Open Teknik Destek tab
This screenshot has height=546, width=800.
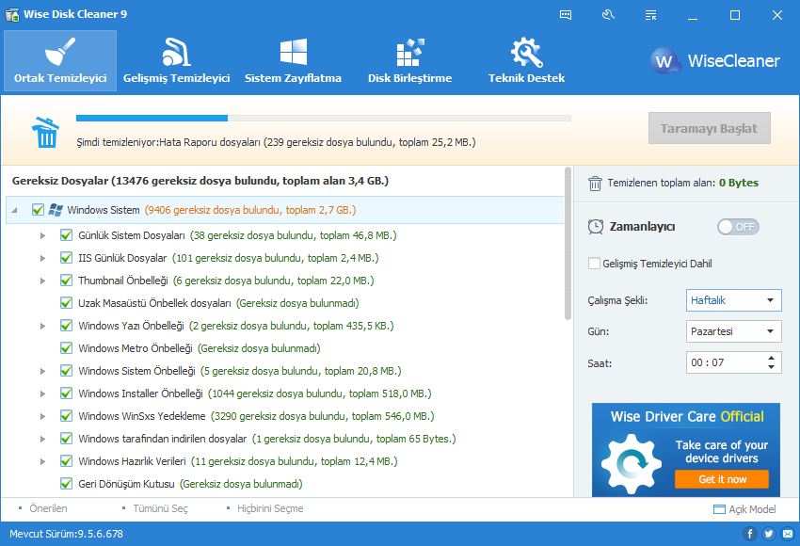click(526, 61)
